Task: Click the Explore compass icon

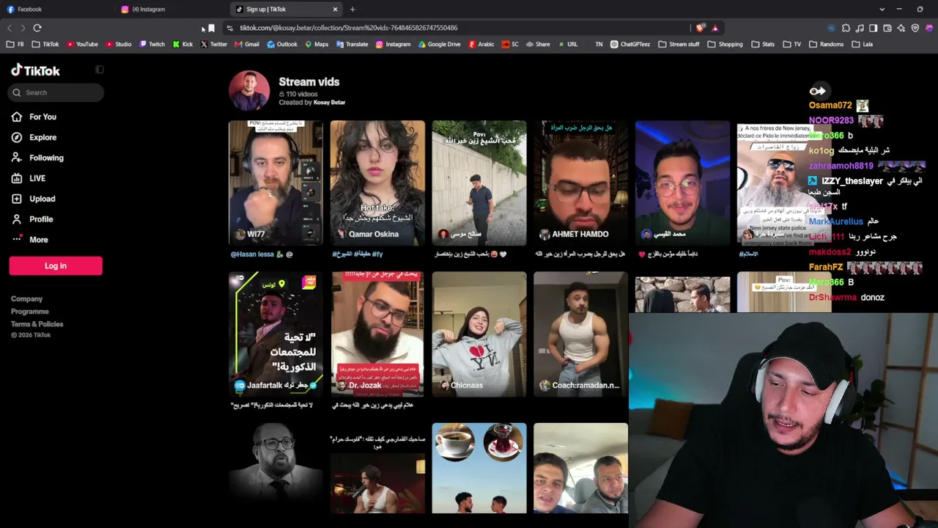Action: 17,137
